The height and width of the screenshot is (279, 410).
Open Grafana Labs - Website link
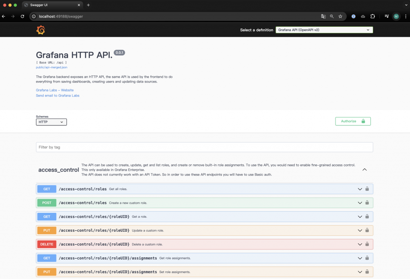tap(54, 90)
